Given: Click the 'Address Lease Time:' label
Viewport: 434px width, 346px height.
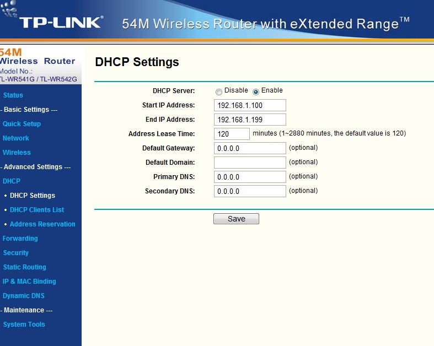Looking at the screenshot, I should tap(162, 134).
